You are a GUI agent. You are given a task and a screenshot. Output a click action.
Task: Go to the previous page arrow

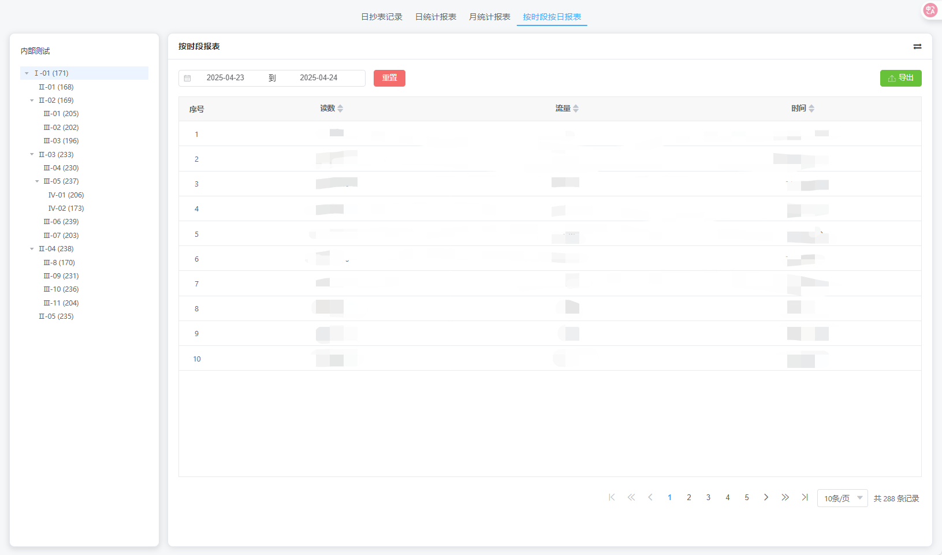(650, 497)
